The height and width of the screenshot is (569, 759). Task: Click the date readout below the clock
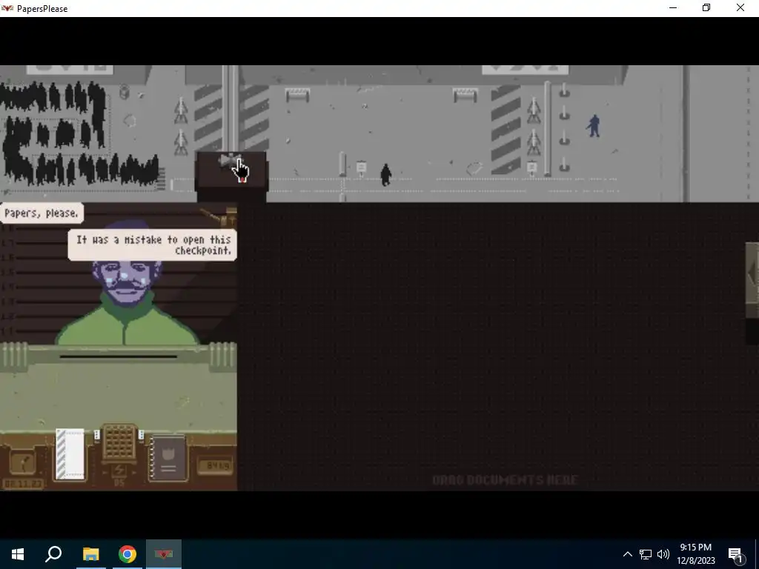point(23,483)
